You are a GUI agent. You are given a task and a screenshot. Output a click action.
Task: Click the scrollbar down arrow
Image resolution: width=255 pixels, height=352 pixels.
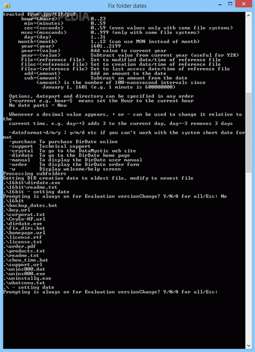click(249, 346)
